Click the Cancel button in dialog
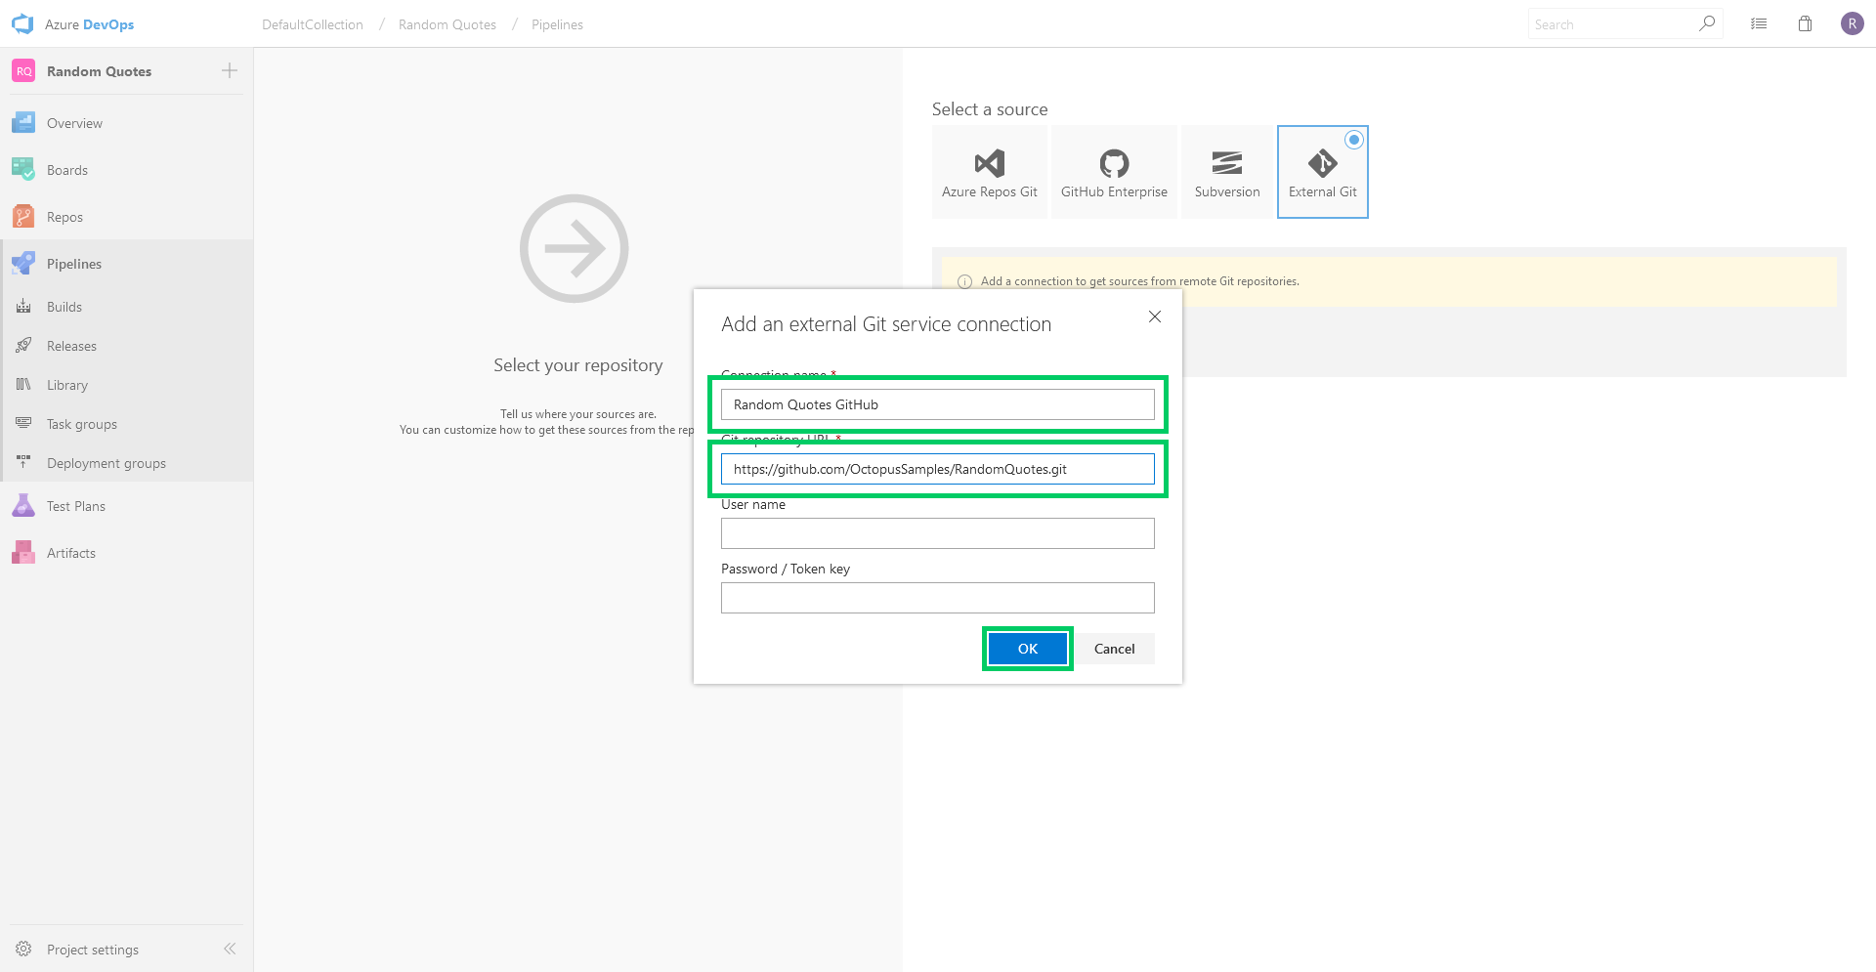Image resolution: width=1876 pixels, height=972 pixels. 1115,649
